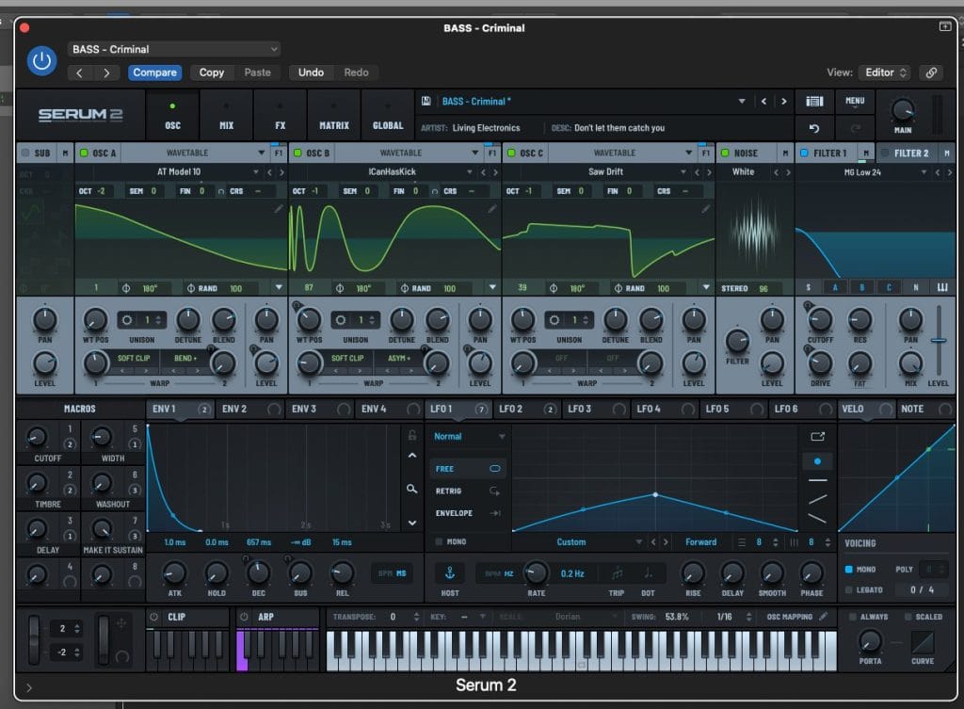The width and height of the screenshot is (964, 709).
Task: Click the Serum undo arrow icon
Action: (x=814, y=128)
